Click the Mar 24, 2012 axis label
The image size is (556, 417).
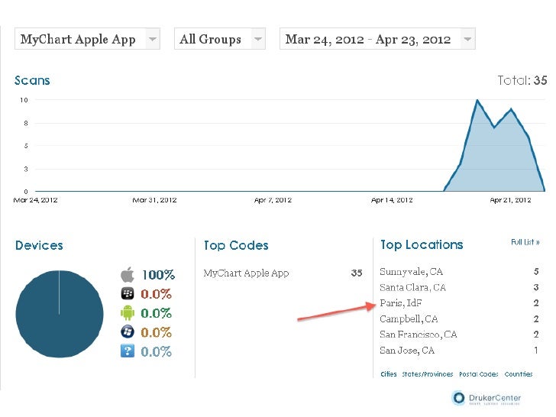(35, 200)
